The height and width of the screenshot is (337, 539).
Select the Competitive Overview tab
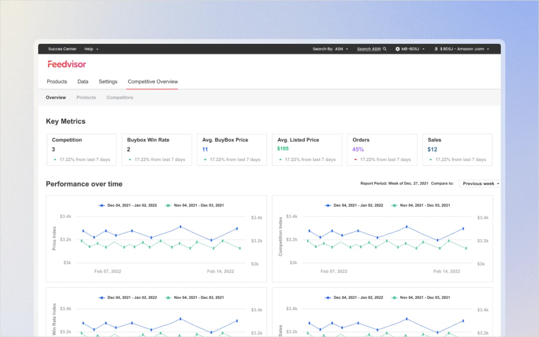click(x=153, y=82)
